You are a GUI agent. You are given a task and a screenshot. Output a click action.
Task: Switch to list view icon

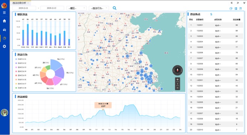236,9
